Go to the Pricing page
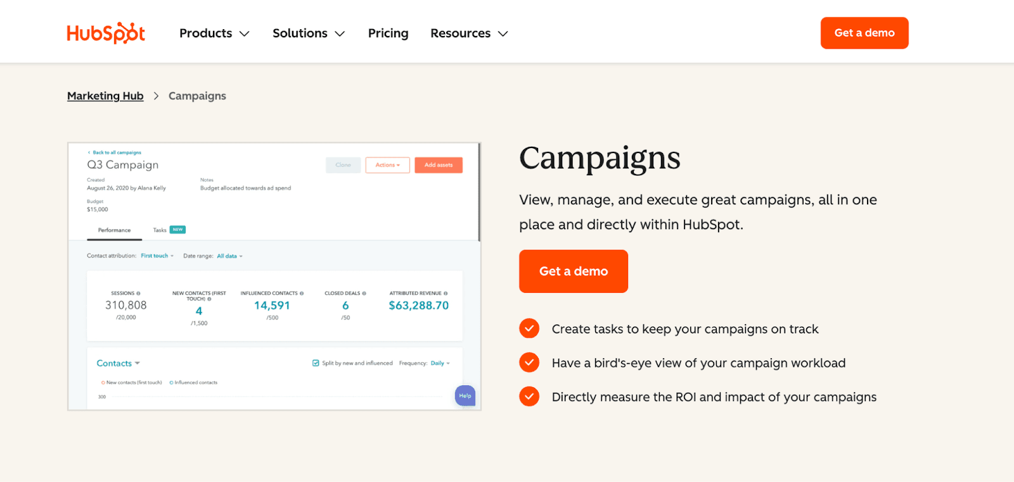This screenshot has height=482, width=1014. (x=388, y=33)
